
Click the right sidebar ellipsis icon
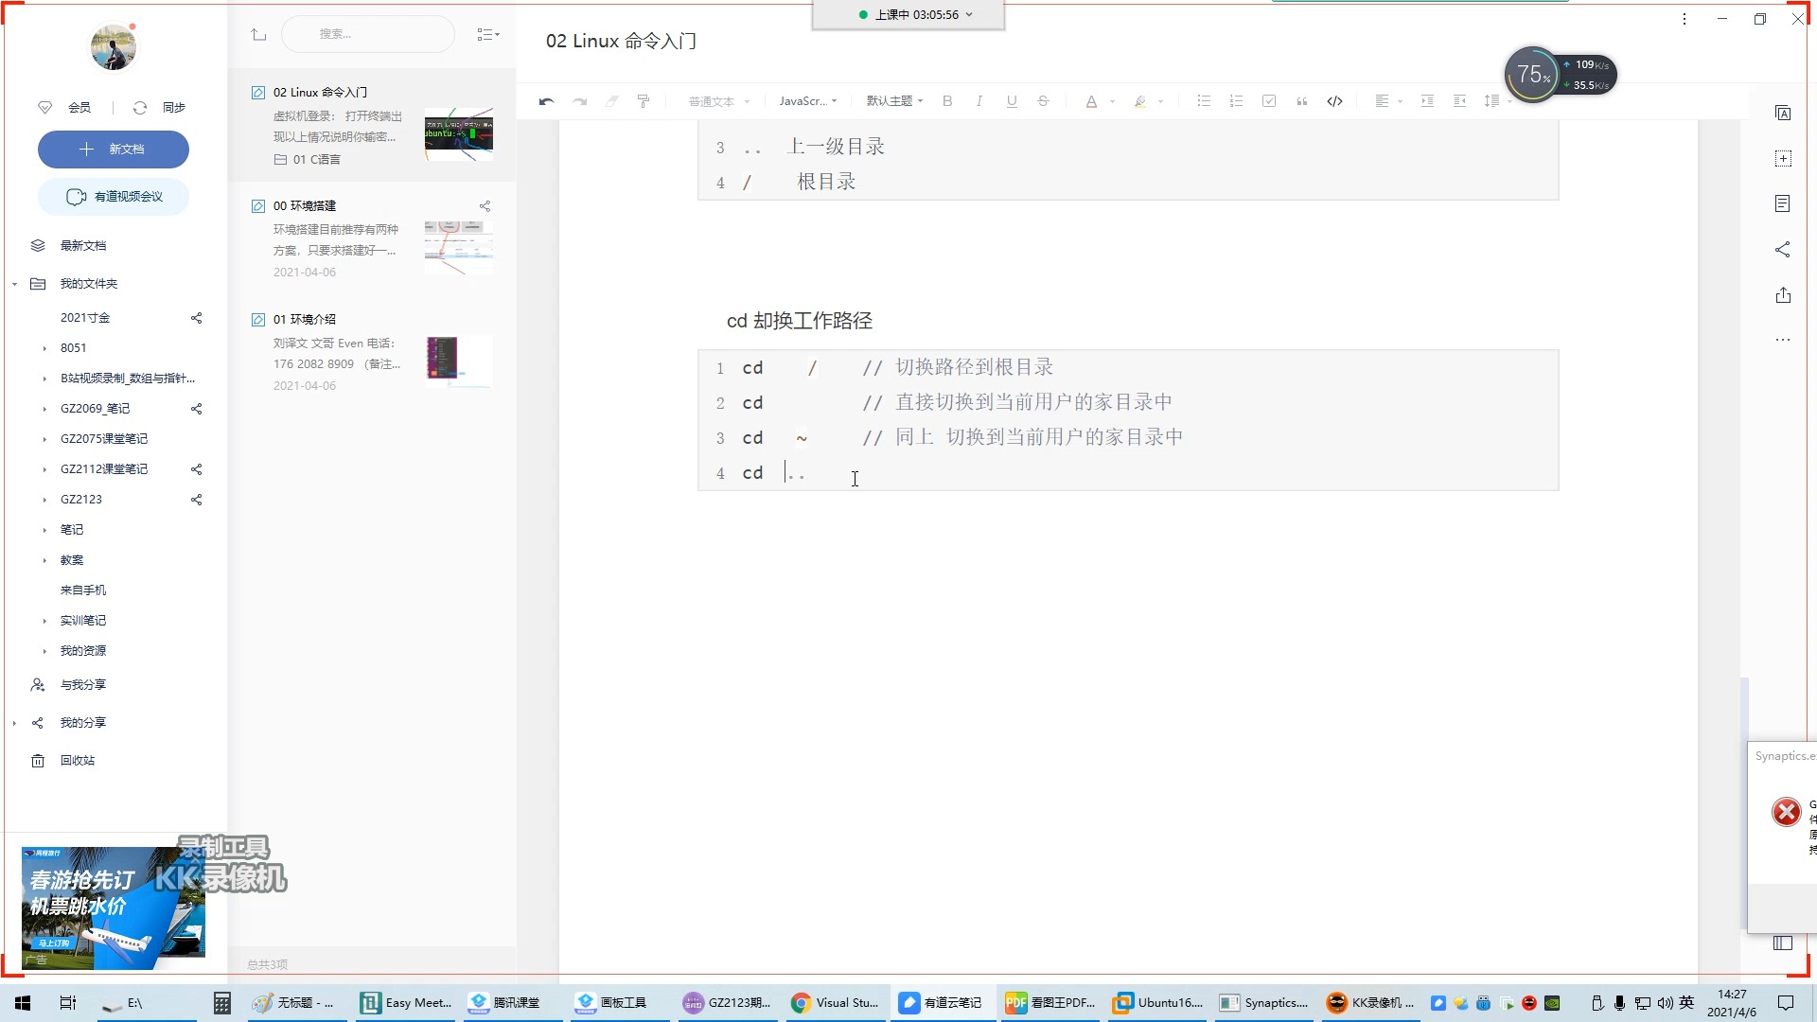click(1783, 340)
